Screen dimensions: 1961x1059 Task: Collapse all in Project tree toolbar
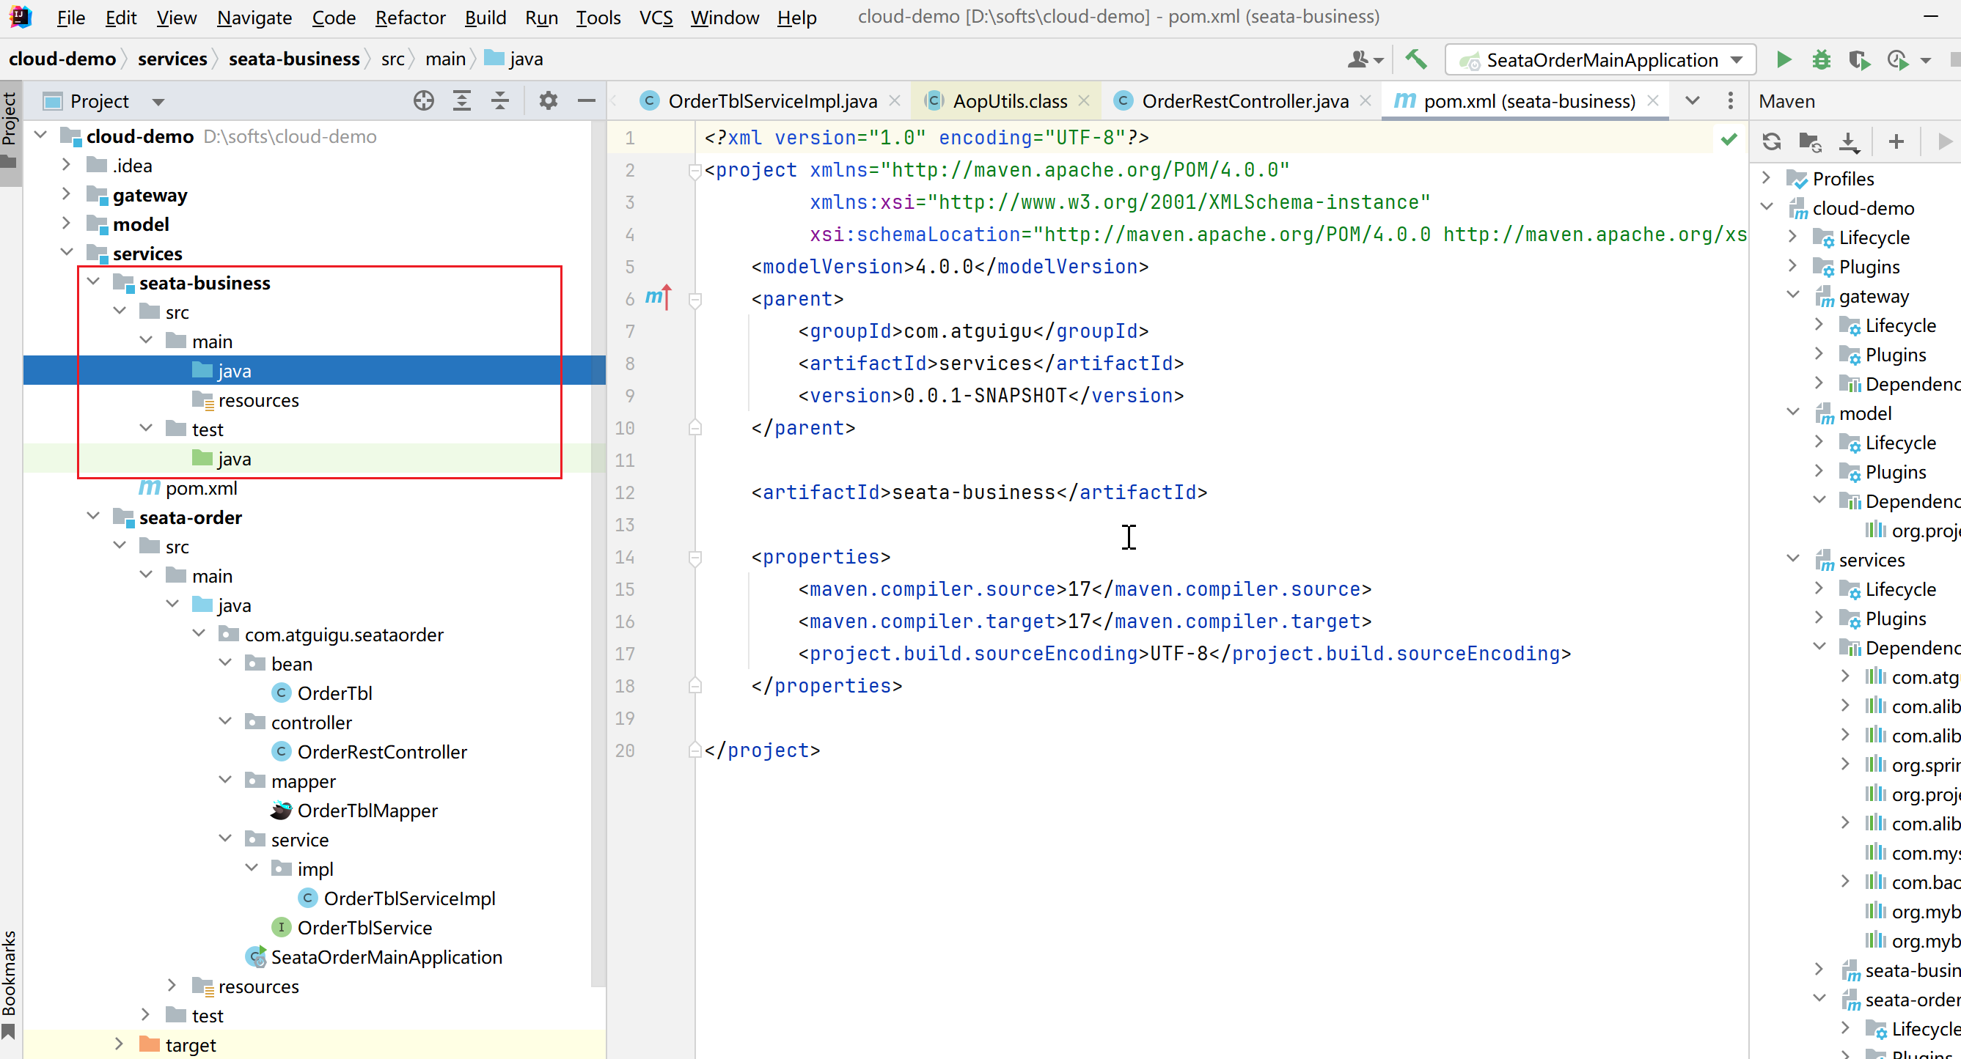pos(500,100)
